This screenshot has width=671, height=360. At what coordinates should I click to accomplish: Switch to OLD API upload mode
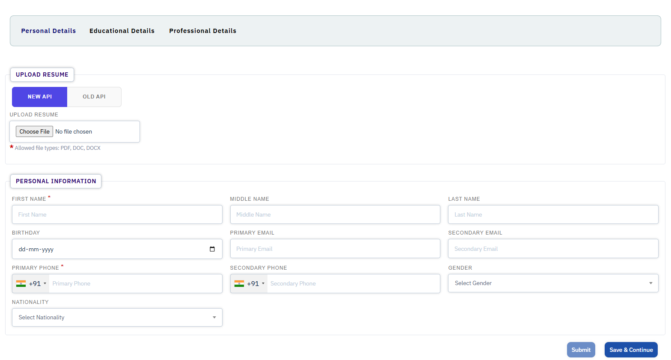pyautogui.click(x=94, y=97)
